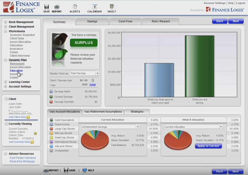Open the What-If Current Allocation dropdown
Image resolution: width=248 pixels, height=175 pixels.
[221, 127]
